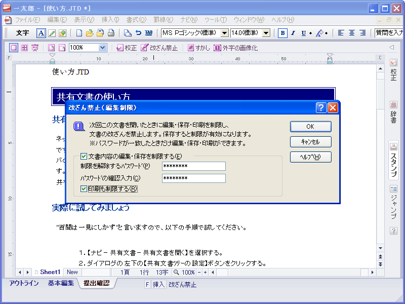This screenshot has height=304, width=405.
Task: Select the Sheet1 sheet tab
Action: (48, 272)
